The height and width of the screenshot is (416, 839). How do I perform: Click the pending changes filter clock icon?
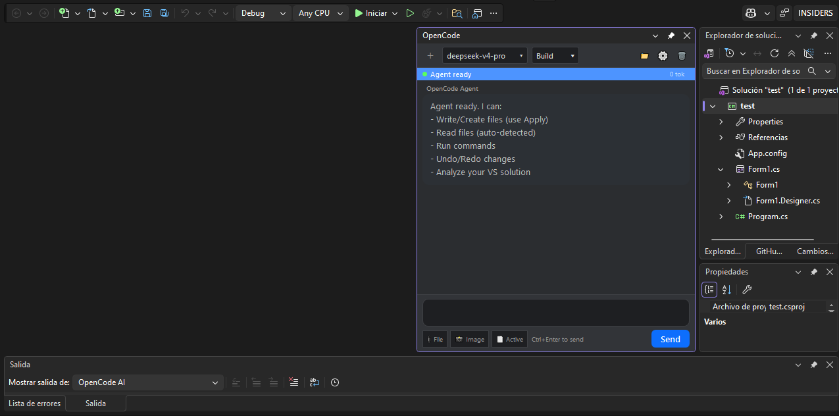tap(729, 53)
